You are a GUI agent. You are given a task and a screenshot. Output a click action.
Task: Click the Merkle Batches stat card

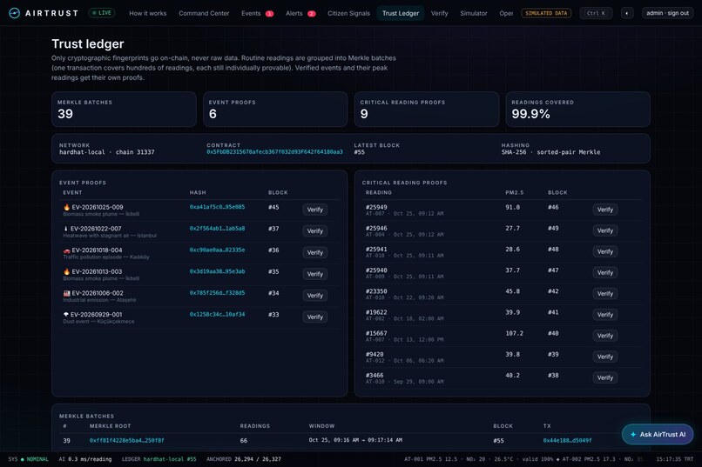pyautogui.click(x=124, y=109)
